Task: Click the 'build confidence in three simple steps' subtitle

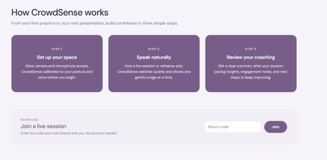Action: point(142,23)
